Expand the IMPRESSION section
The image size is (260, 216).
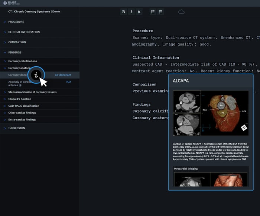17,128
